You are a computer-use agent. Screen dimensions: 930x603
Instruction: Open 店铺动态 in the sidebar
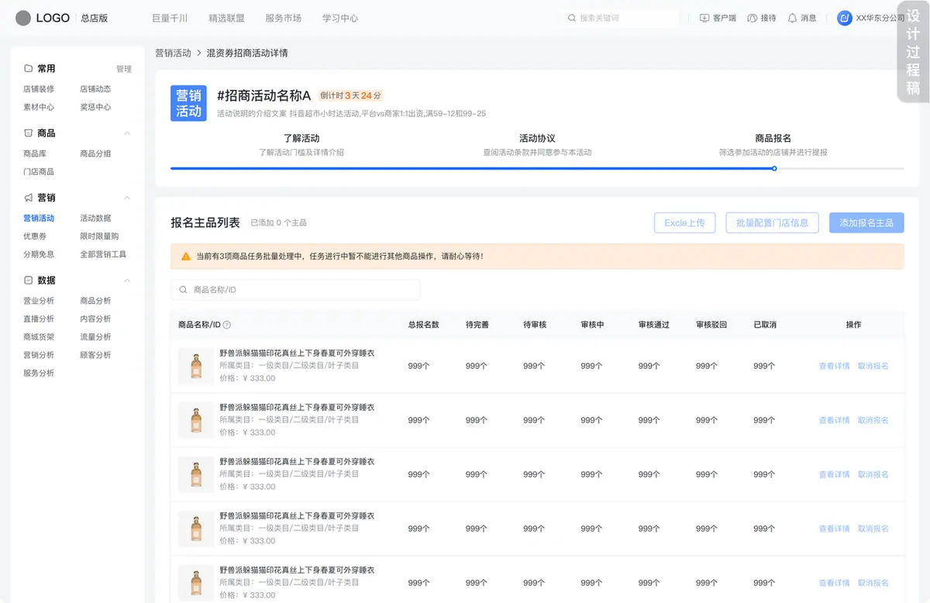click(x=95, y=89)
